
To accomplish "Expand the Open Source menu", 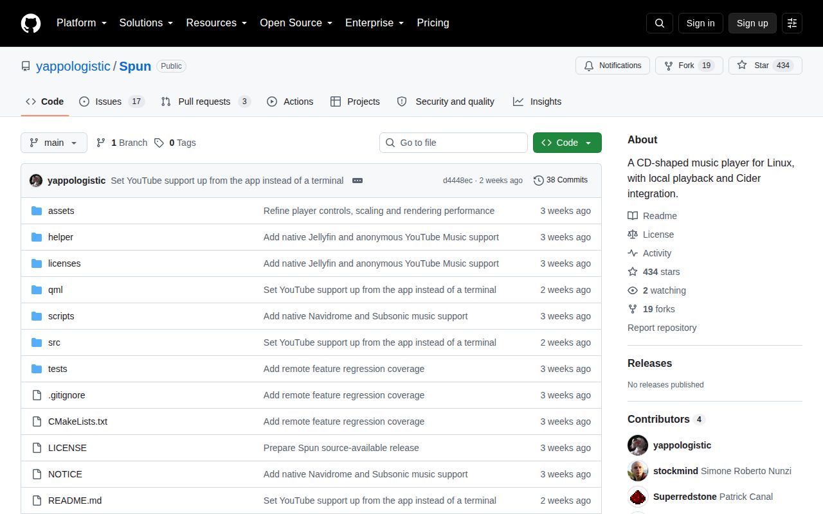I will (x=296, y=22).
